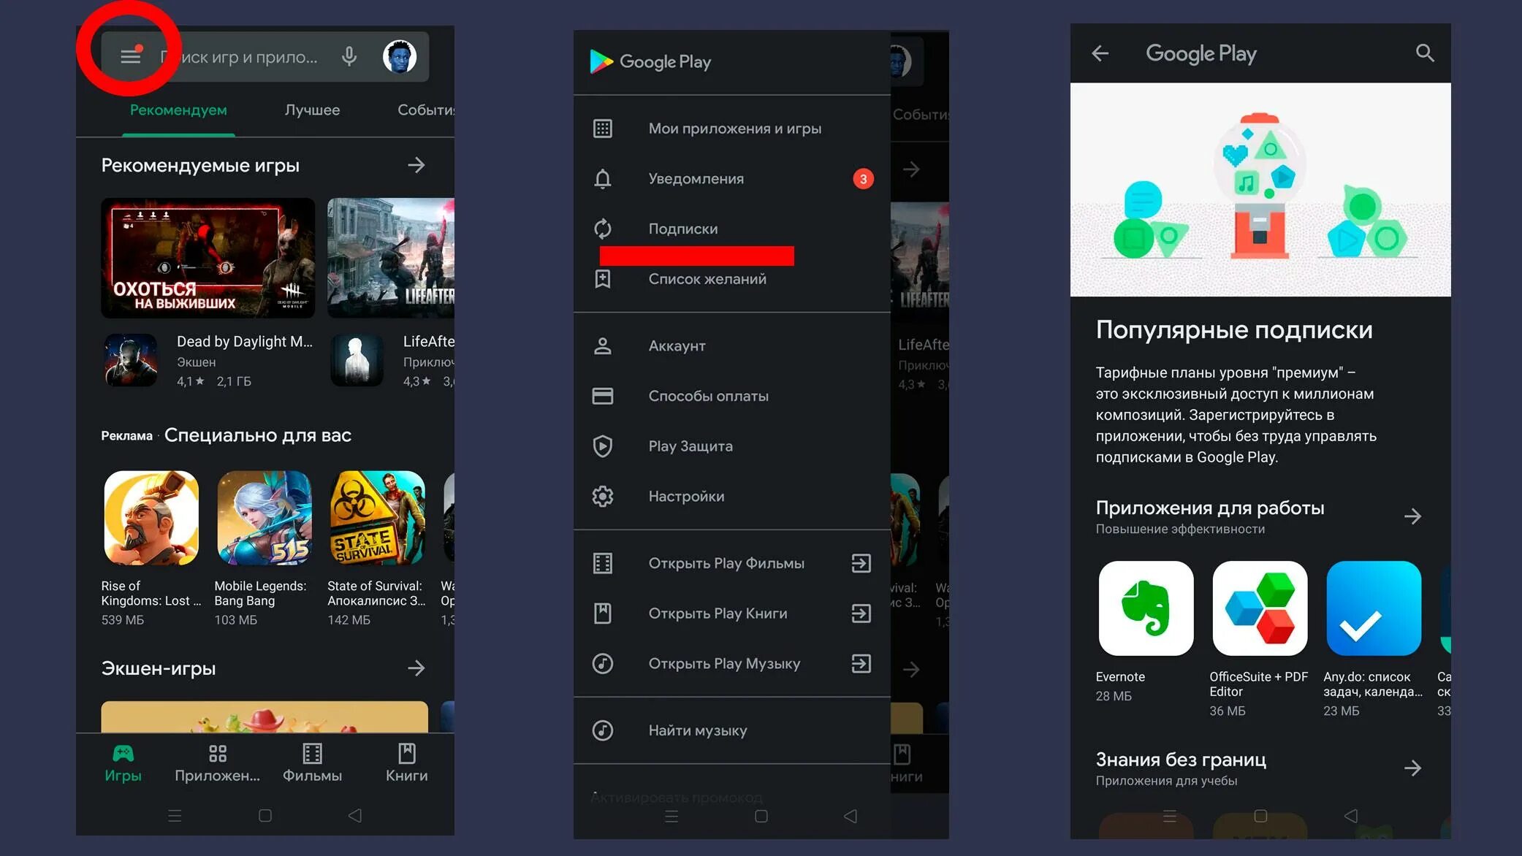Select Игры (Games) bottom nav icon
This screenshot has height=856, width=1522.
click(122, 762)
